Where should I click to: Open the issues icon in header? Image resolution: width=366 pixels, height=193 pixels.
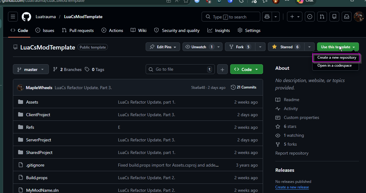coord(310,17)
